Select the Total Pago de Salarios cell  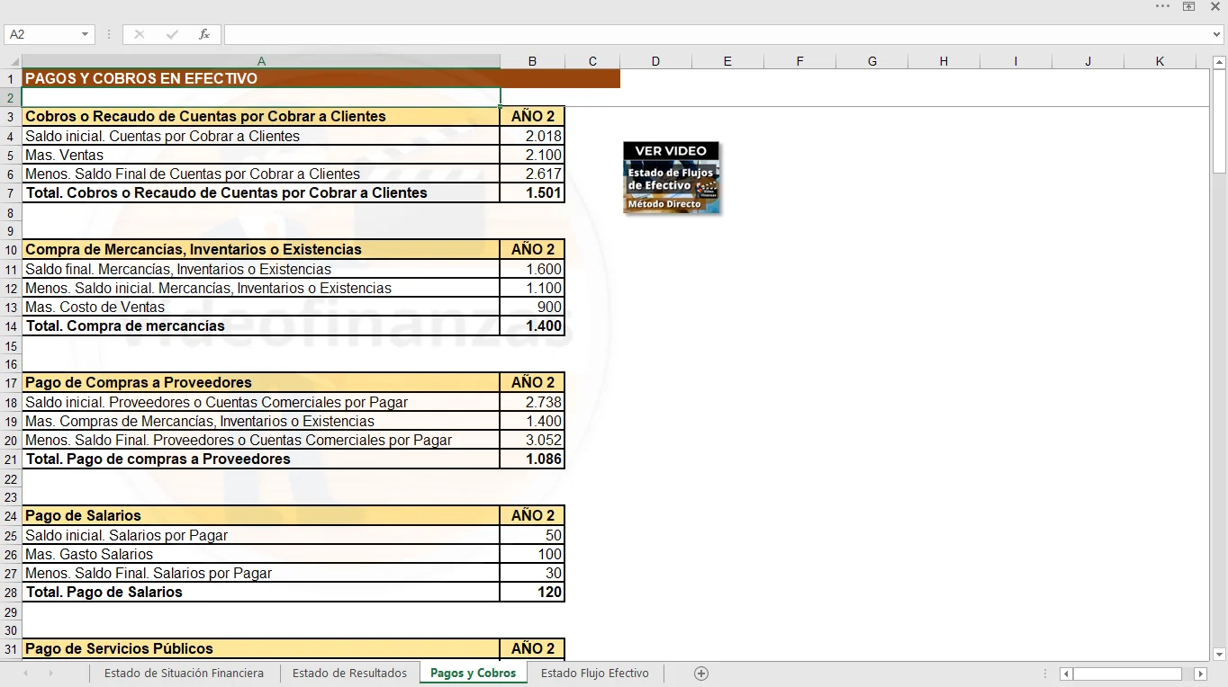261,593
